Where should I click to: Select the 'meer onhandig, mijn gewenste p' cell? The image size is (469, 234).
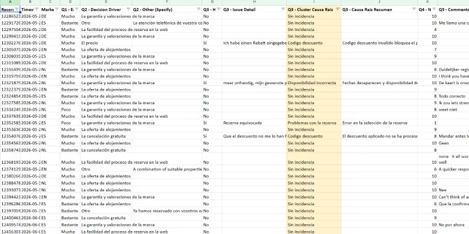click(x=254, y=83)
